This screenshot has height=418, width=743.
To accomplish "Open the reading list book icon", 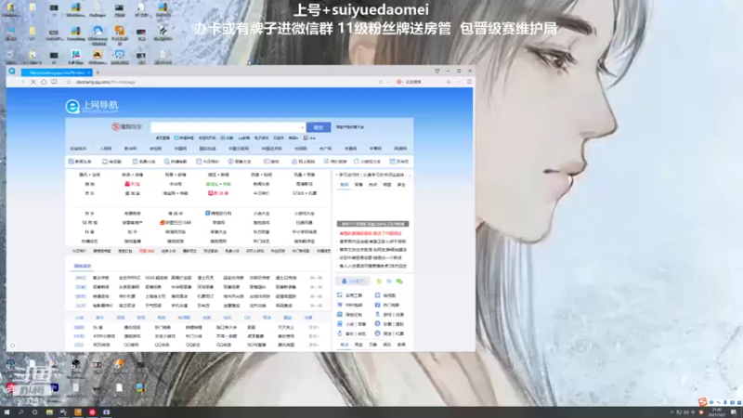I will click(54, 82).
